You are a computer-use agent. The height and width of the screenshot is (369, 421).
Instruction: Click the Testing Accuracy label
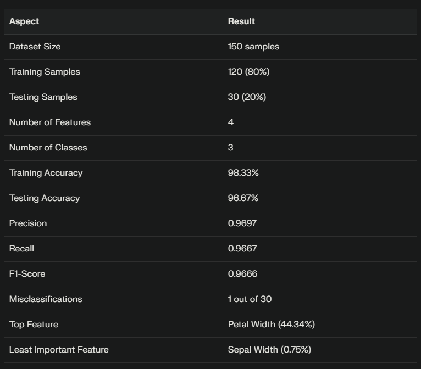click(45, 198)
